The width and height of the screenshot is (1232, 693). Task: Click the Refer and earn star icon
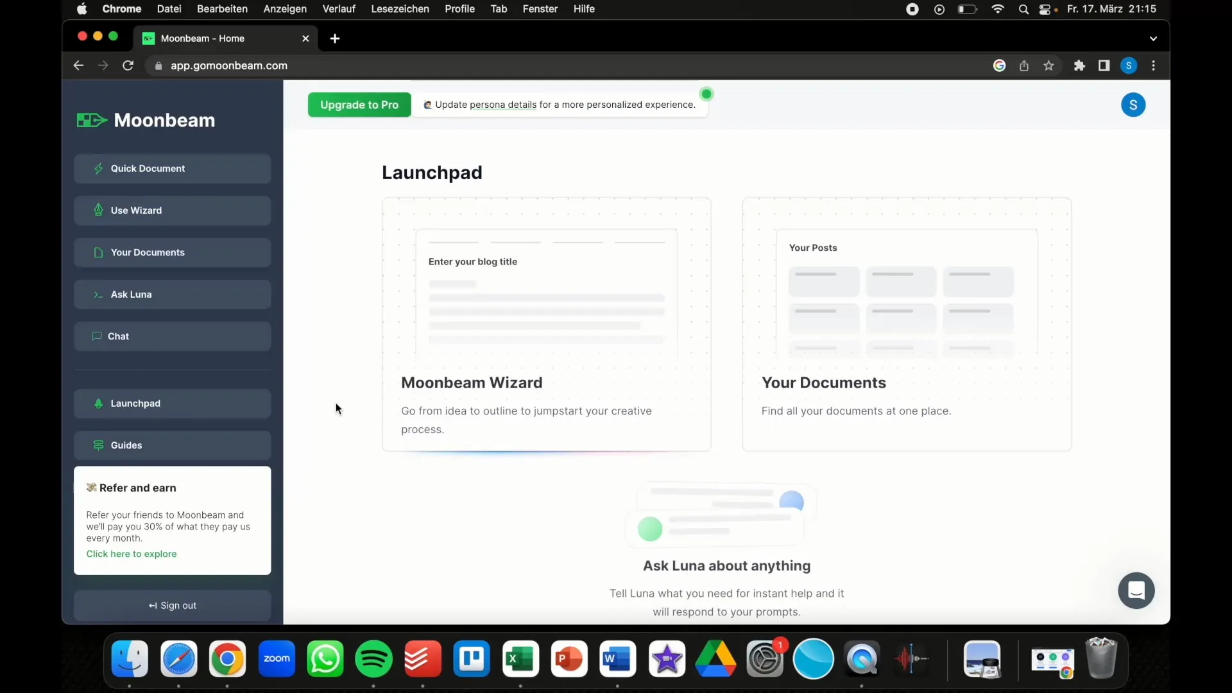90,486
